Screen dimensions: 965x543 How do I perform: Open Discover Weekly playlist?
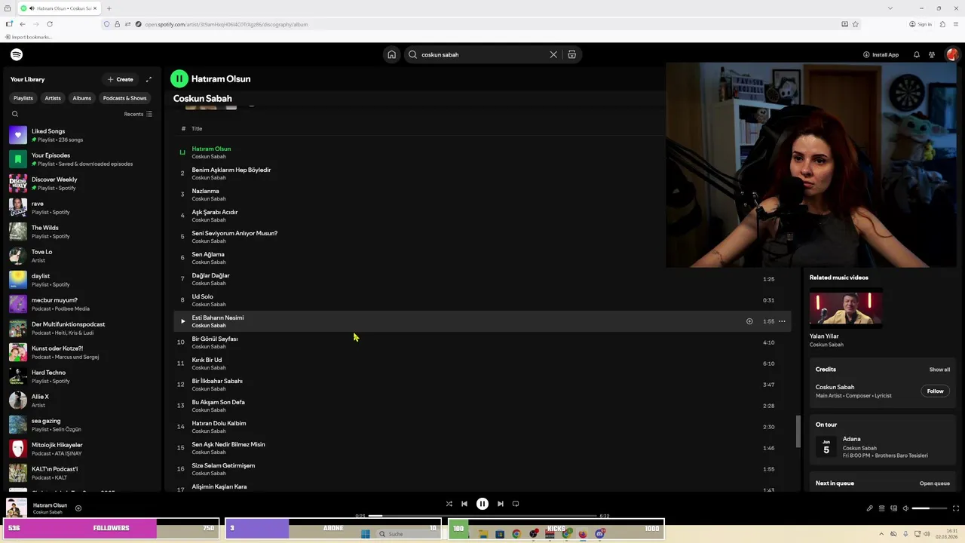tap(81, 183)
